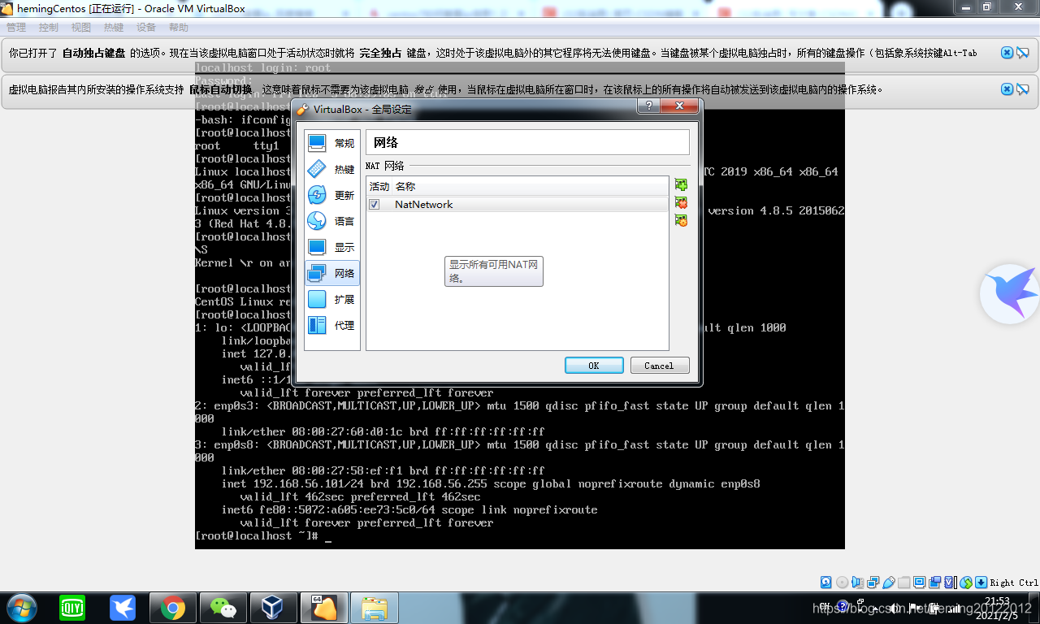Select the NatNetwork row
Screen dimensions: 1040x624
click(518, 204)
